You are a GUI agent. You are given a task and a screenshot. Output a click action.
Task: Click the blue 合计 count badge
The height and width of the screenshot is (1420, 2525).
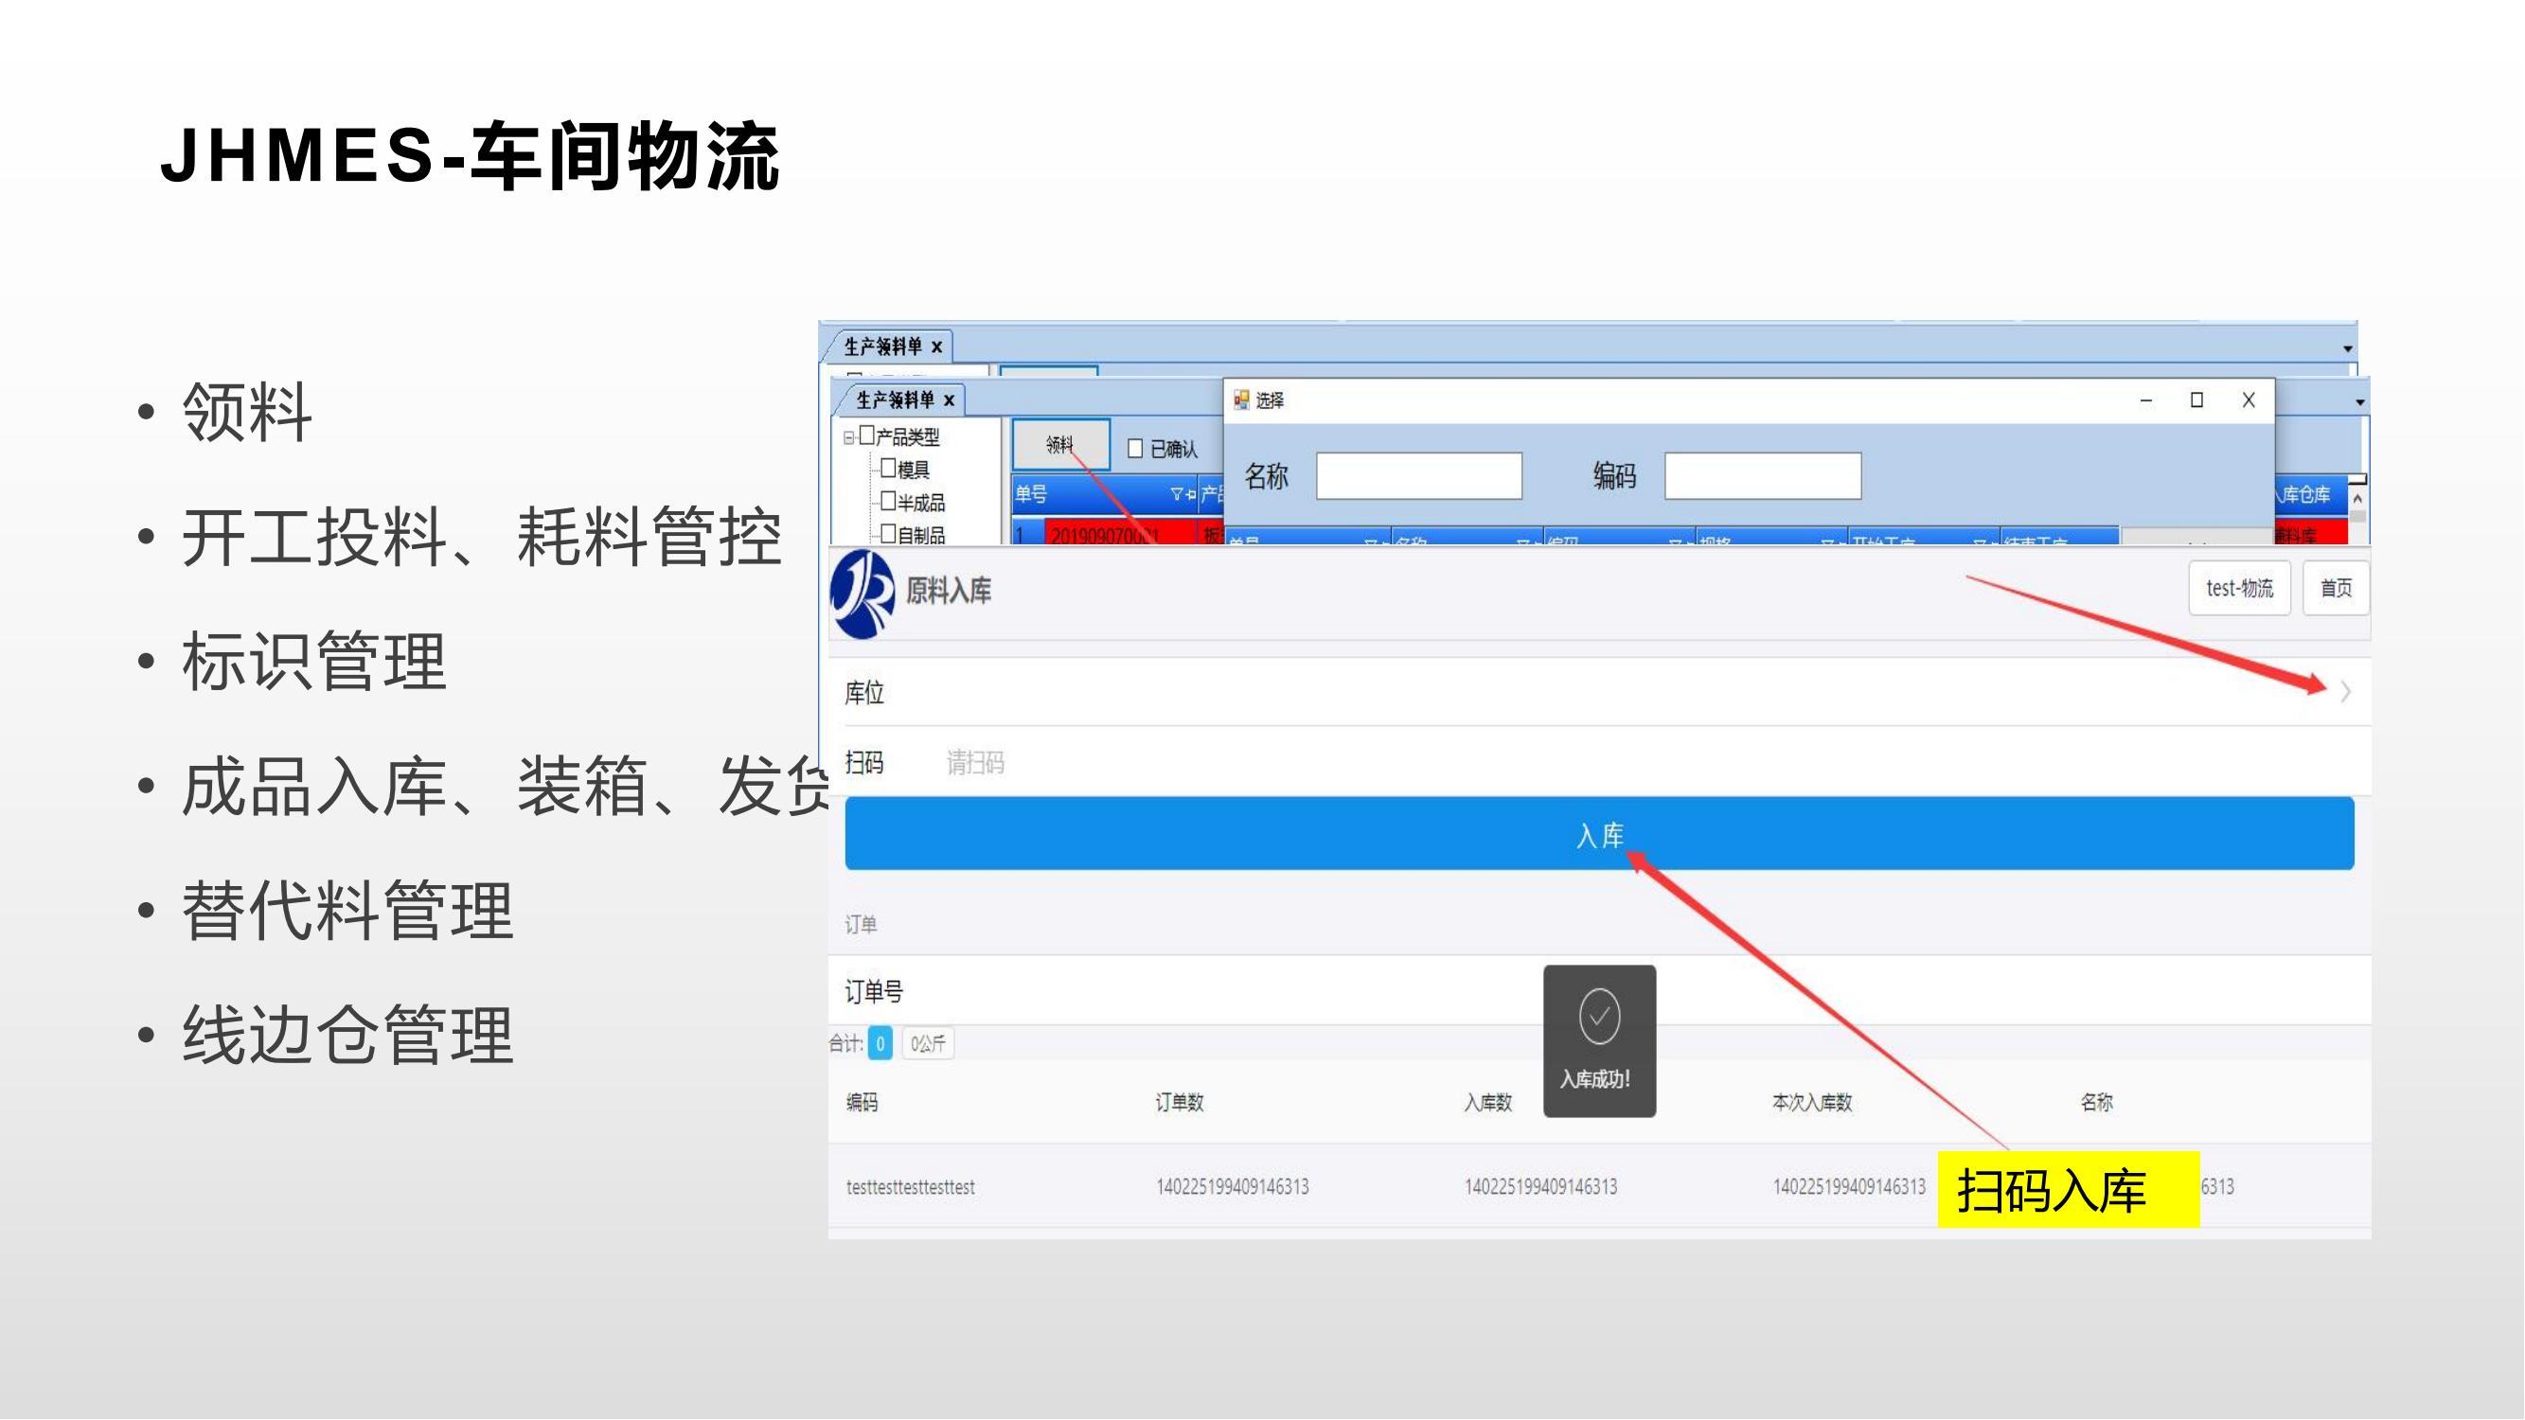point(880,1045)
